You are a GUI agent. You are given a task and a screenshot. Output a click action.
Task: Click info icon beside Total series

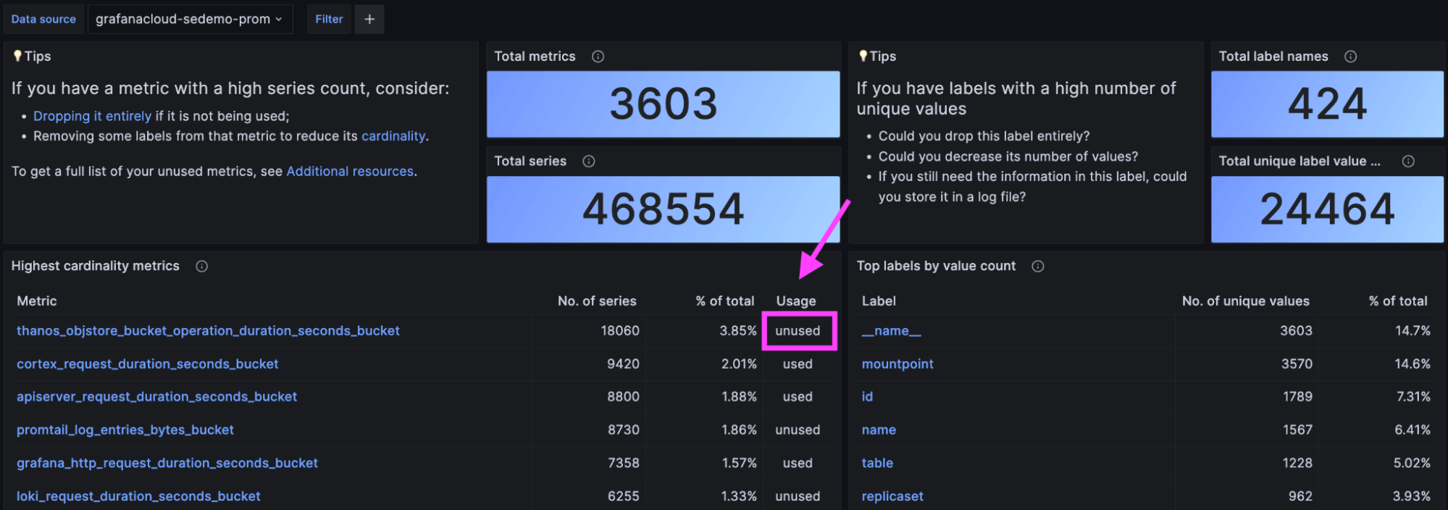click(589, 162)
